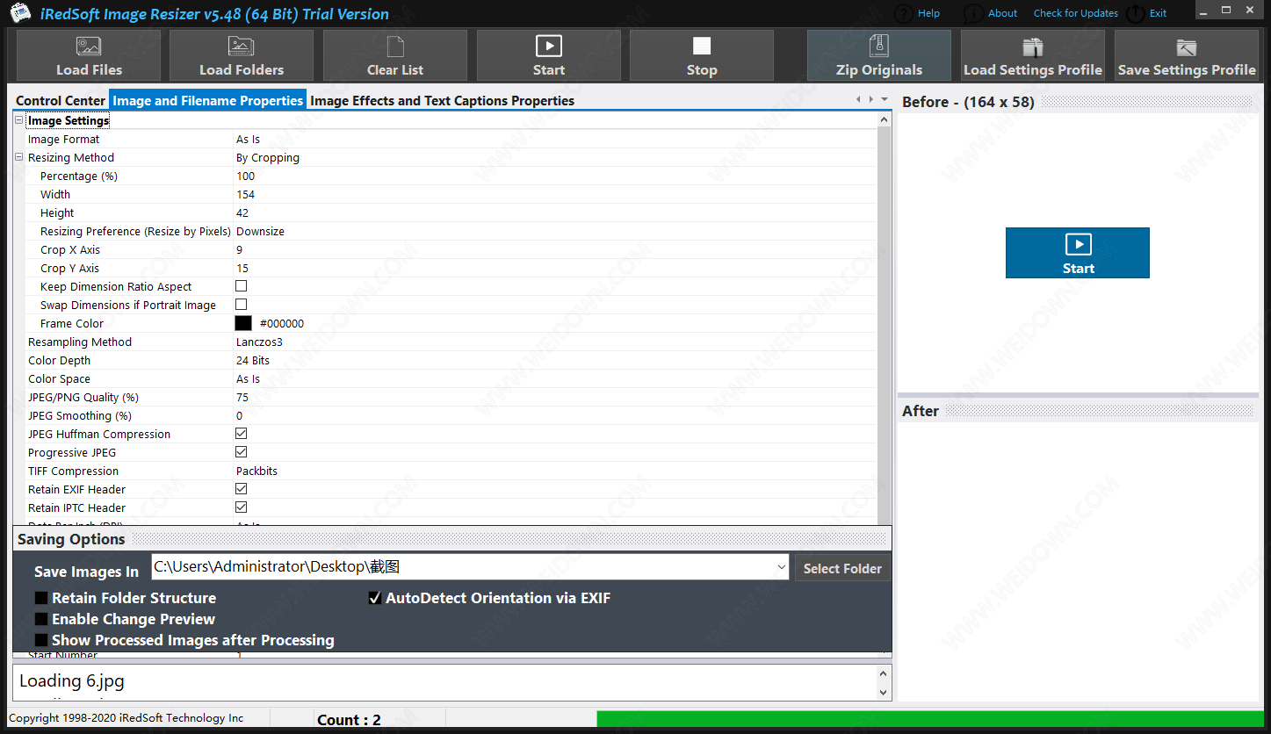
Task: Click the tab scroll right arrow
Action: click(x=870, y=99)
